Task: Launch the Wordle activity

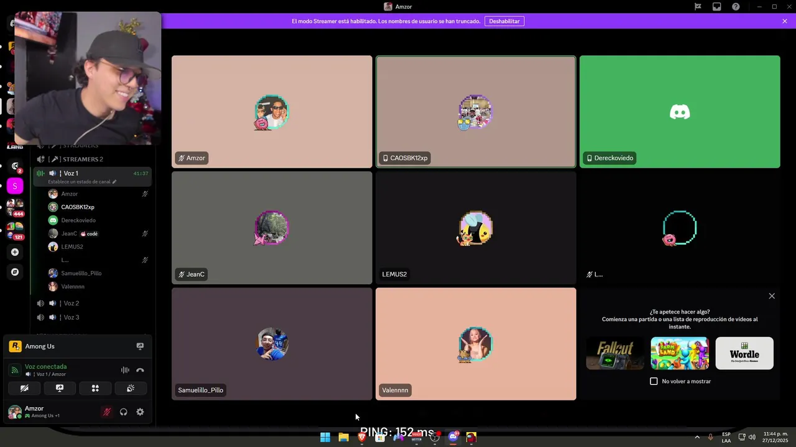Action: 744,353
